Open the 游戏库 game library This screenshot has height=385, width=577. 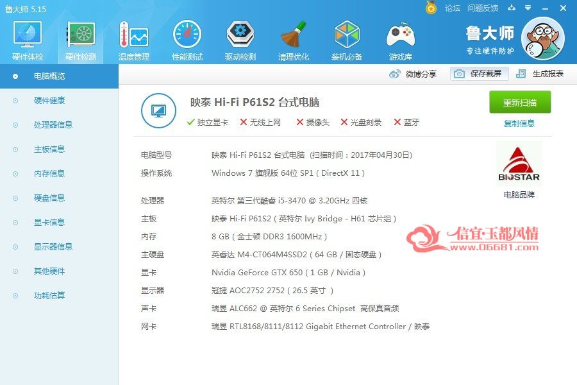tap(400, 40)
